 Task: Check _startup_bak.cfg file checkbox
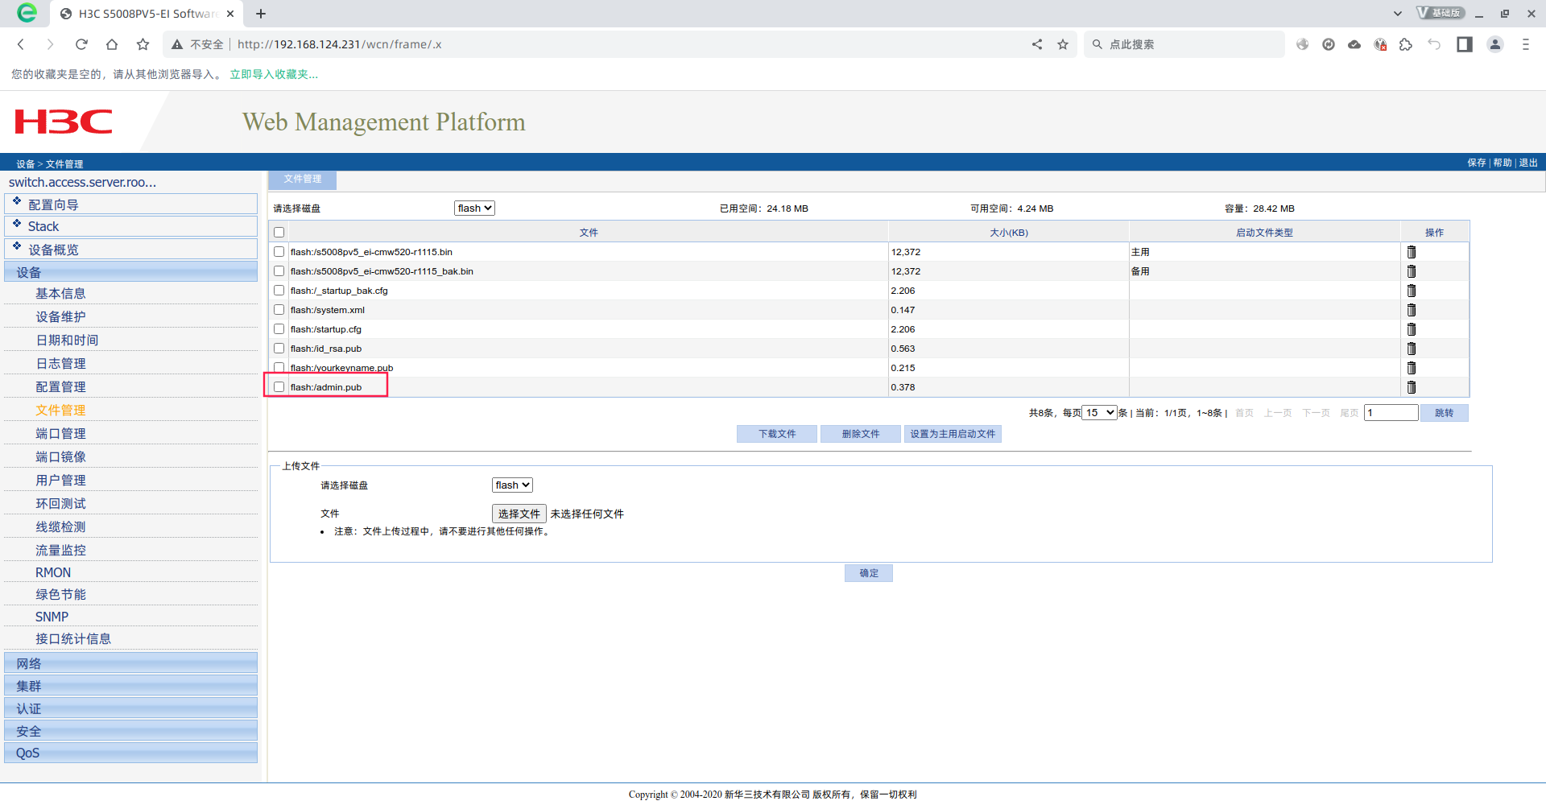279,291
